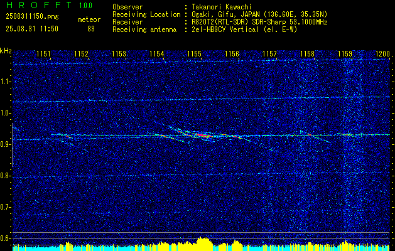Click the 1.1 kHz axis label
Viewport: 395px width, 251px height.
click(x=4, y=82)
